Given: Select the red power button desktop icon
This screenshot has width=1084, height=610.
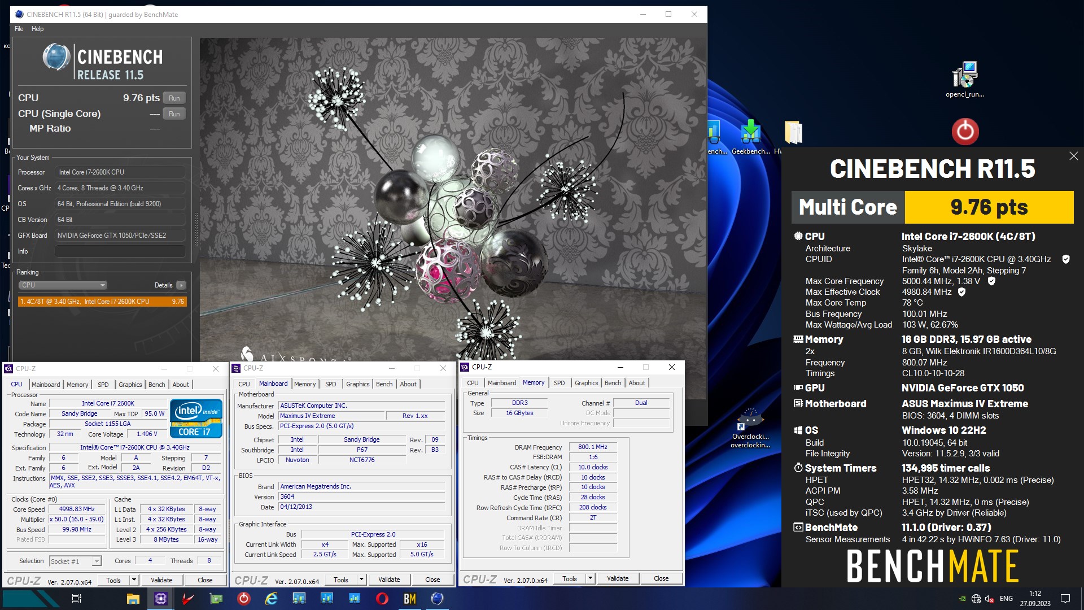Looking at the screenshot, I should pos(965,131).
